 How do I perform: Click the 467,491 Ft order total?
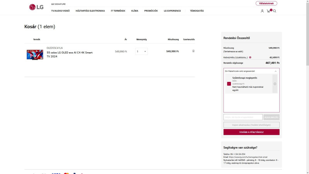[x=272, y=63]
